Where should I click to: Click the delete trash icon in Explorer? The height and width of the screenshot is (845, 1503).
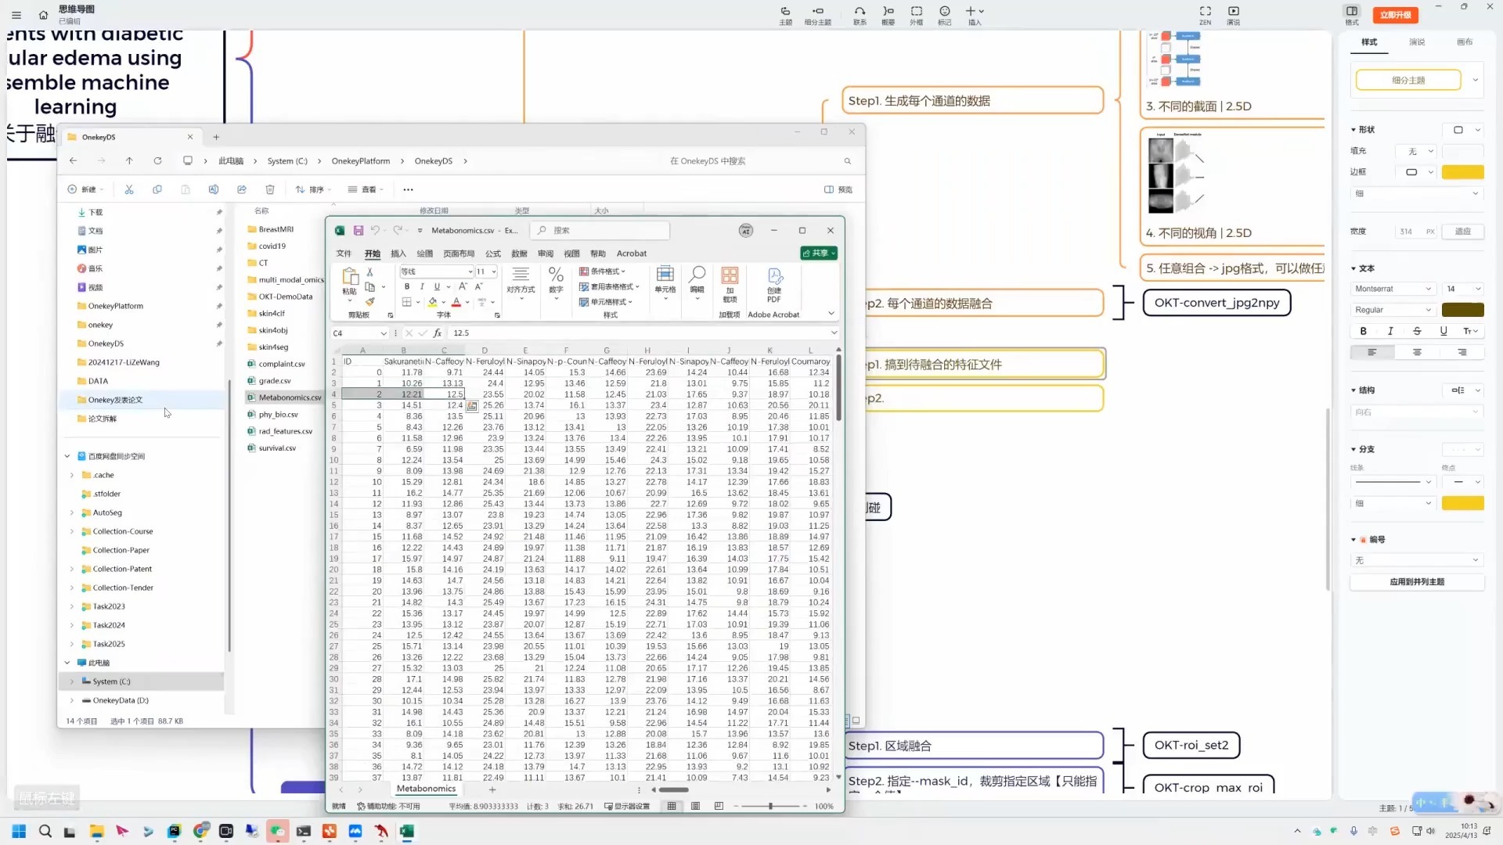click(x=270, y=189)
